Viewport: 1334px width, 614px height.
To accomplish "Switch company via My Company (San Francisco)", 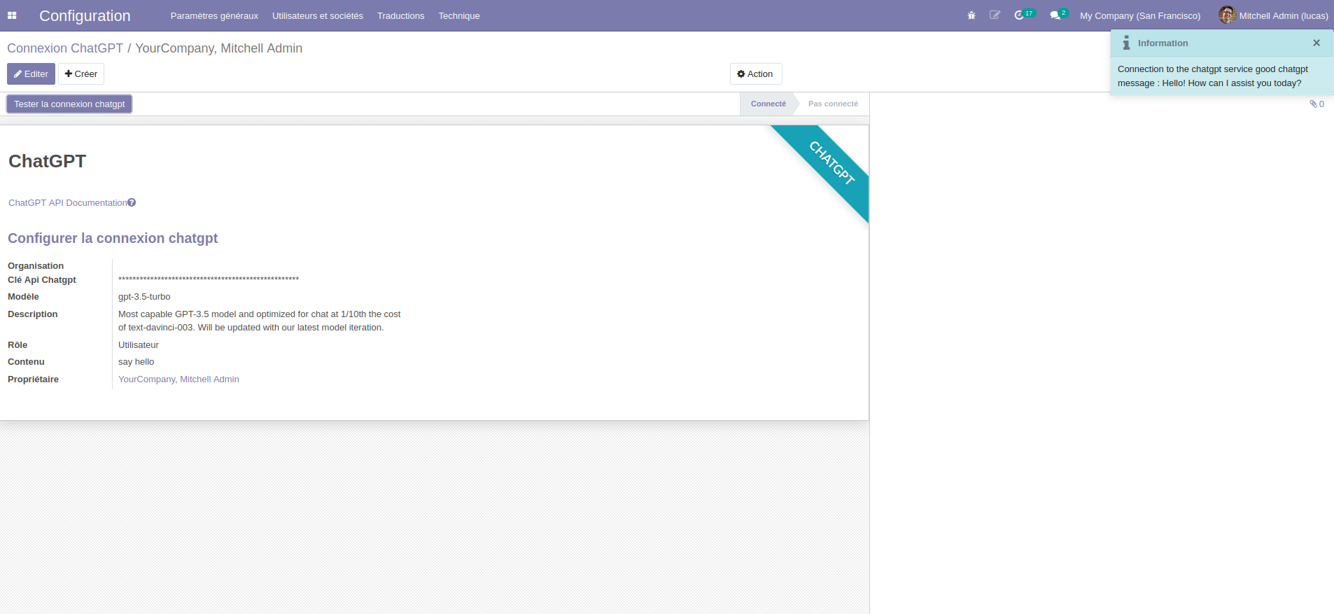I will 1140,15.
